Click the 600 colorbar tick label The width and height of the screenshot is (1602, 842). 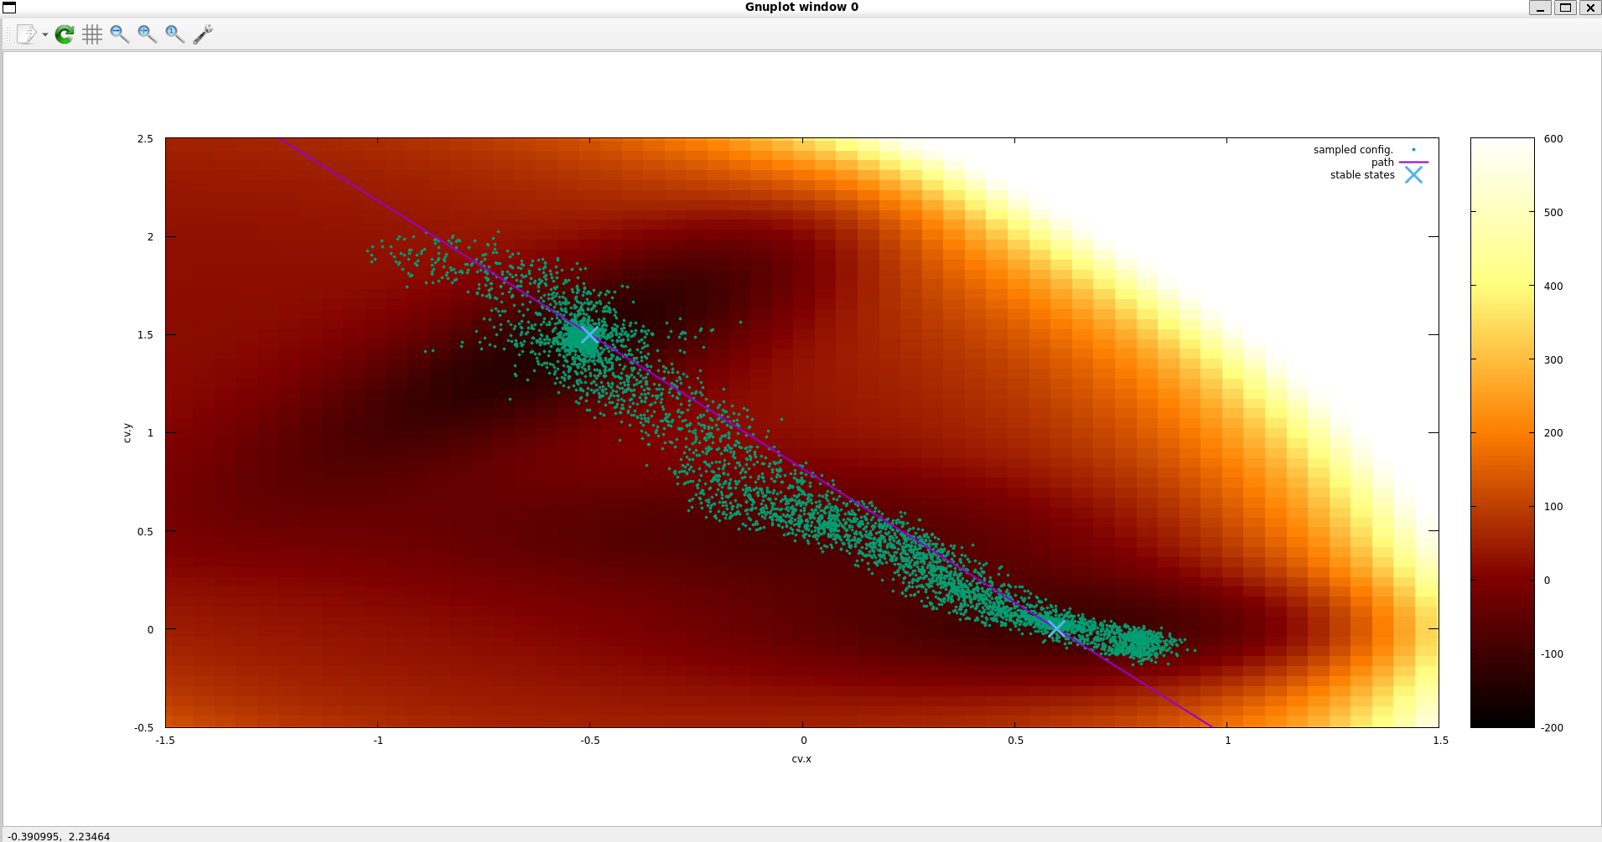(1553, 139)
